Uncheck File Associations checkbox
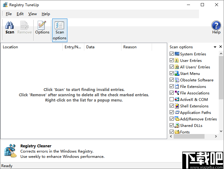224x169 pixels. 171,93
